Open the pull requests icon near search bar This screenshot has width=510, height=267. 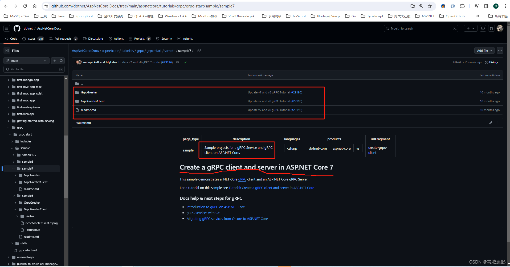coord(491,28)
